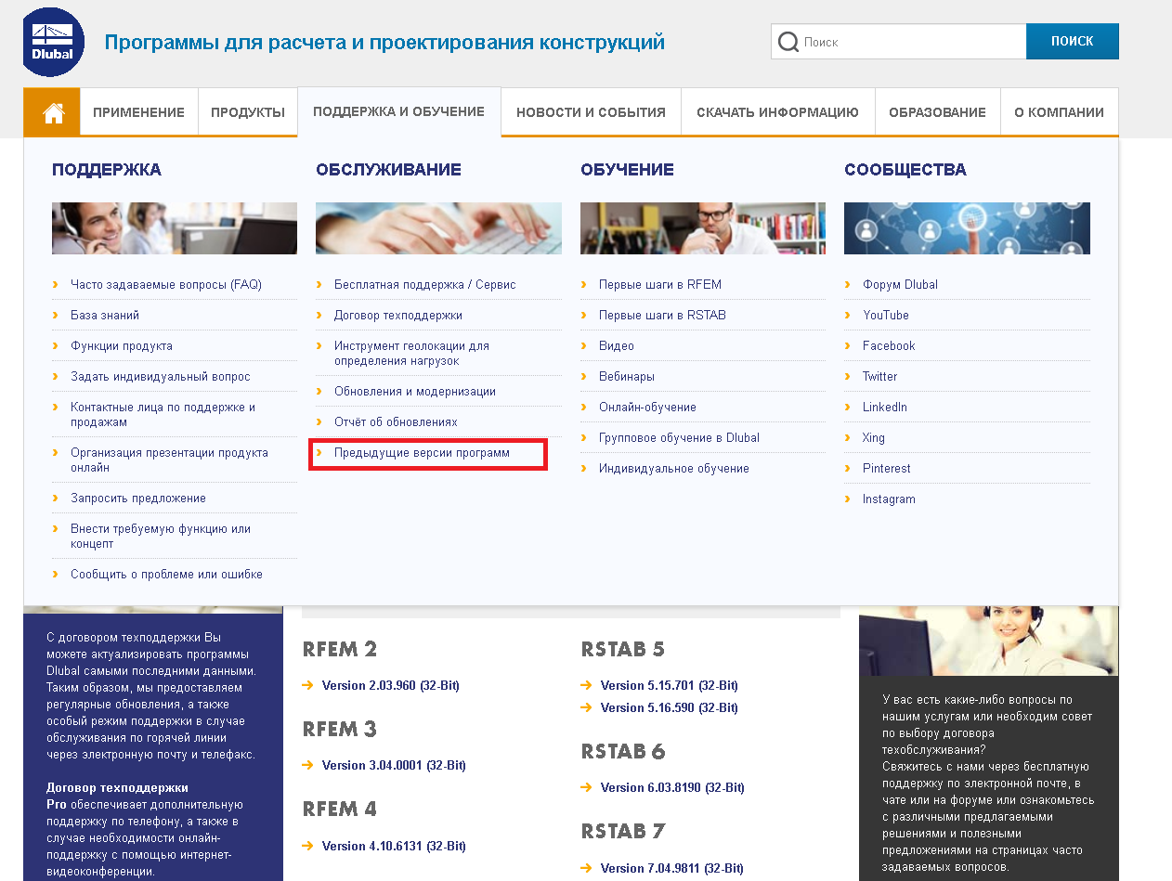Click the Поддержка section header image
The width and height of the screenshot is (1172, 881).
point(175,227)
